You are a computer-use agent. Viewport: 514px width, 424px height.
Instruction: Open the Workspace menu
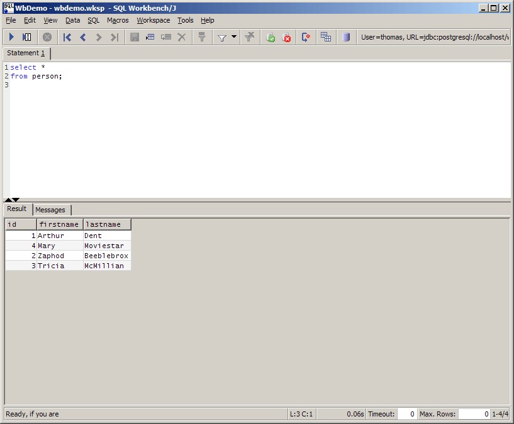click(153, 20)
